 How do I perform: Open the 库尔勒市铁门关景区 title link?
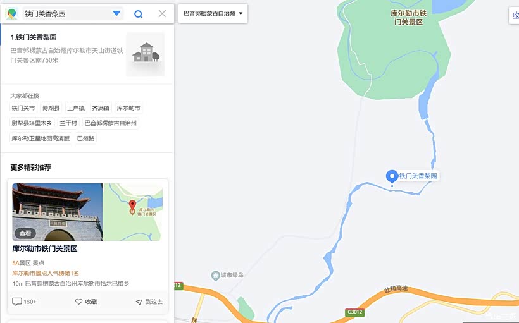(x=45, y=248)
